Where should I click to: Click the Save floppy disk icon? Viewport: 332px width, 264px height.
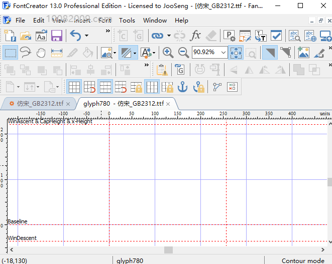(57, 36)
